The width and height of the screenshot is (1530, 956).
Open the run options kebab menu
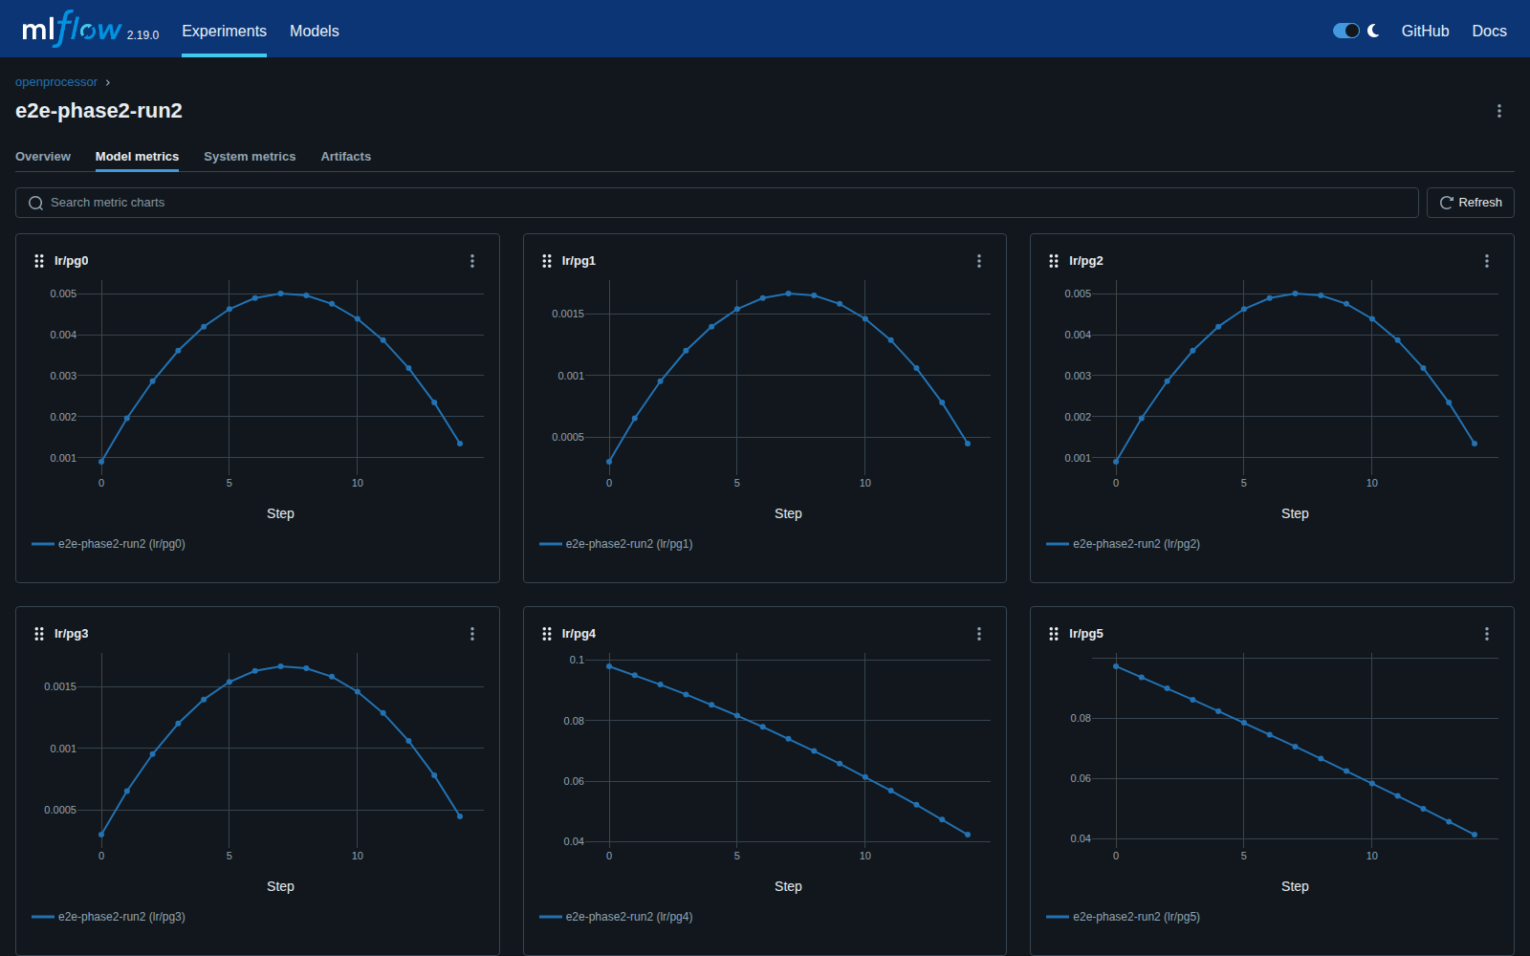click(1498, 111)
